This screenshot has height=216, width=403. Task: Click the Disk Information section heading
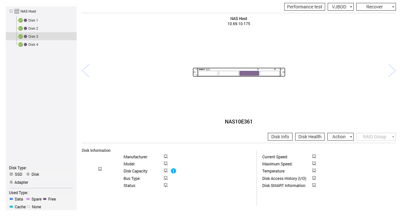coord(96,151)
